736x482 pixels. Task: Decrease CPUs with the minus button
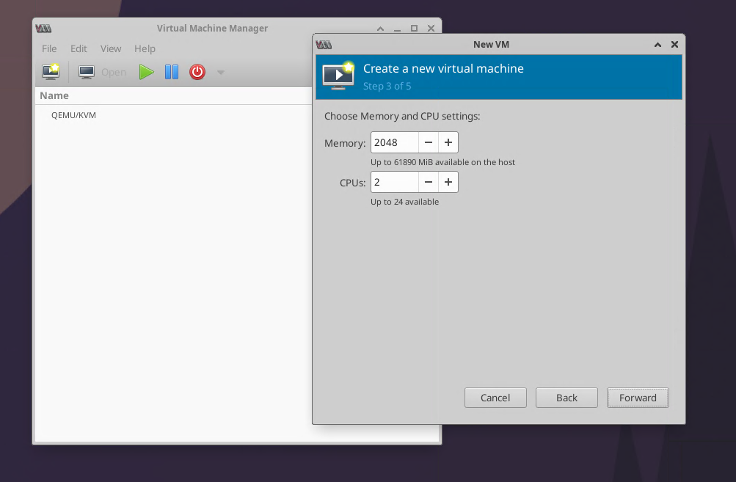[x=429, y=182]
